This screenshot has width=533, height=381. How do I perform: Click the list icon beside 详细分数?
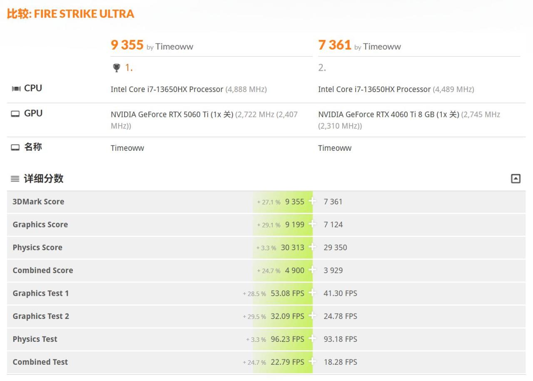(15, 179)
